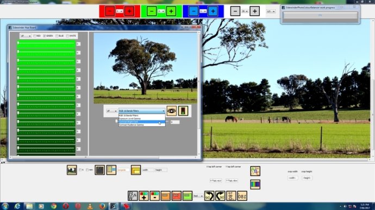375x210 pixels.
Task: Click the eye preview icon
Action: [172, 111]
